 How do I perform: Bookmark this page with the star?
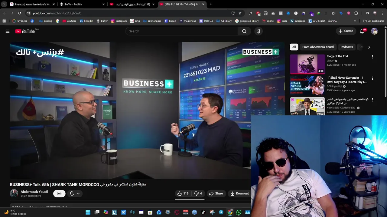click(240, 13)
